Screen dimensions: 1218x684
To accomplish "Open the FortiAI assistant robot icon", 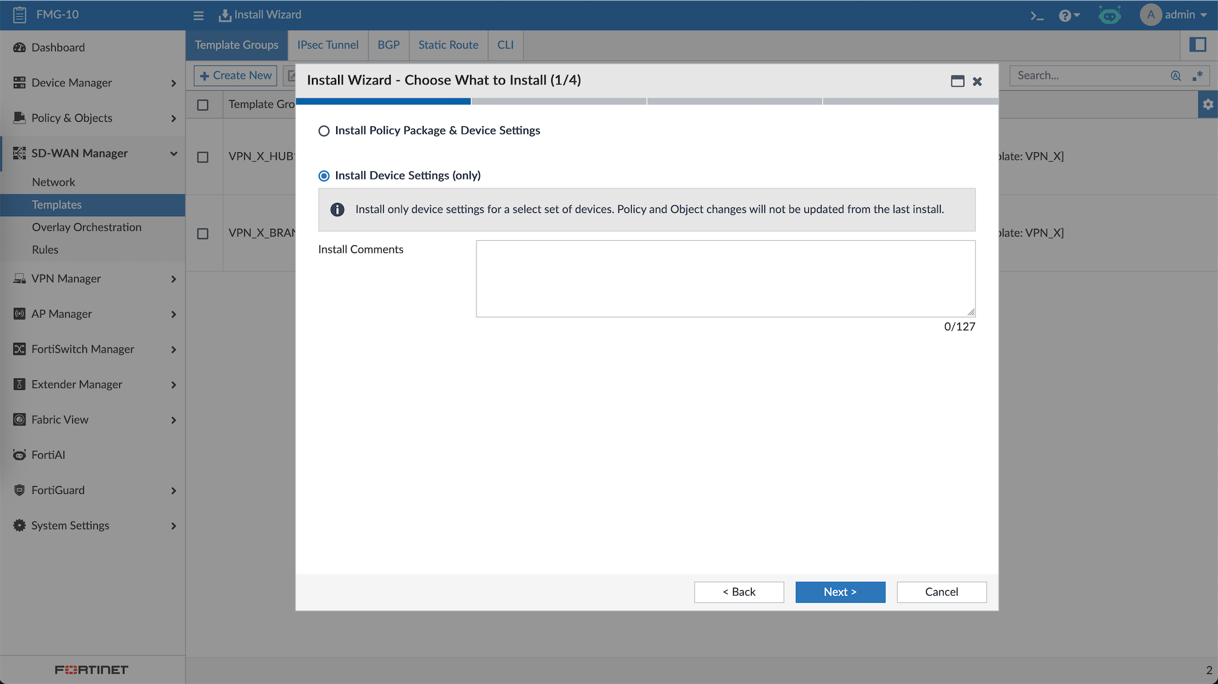I will [1110, 15].
